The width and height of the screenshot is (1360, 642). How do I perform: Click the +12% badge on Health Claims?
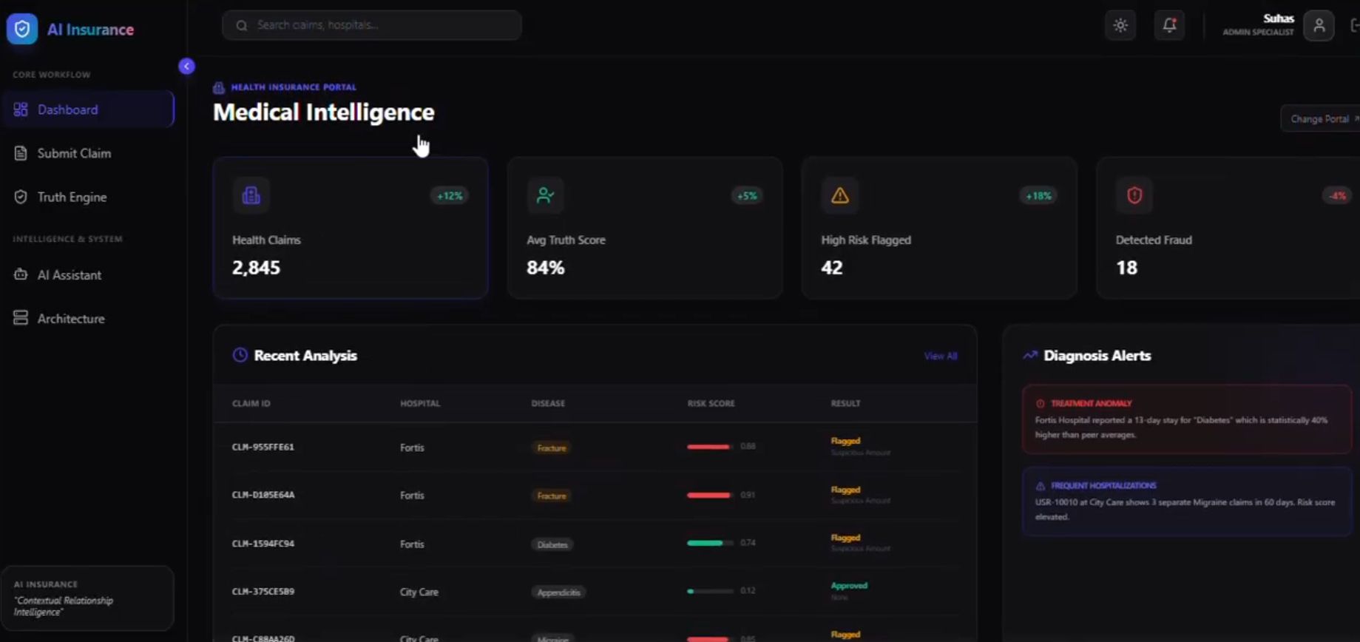click(450, 196)
